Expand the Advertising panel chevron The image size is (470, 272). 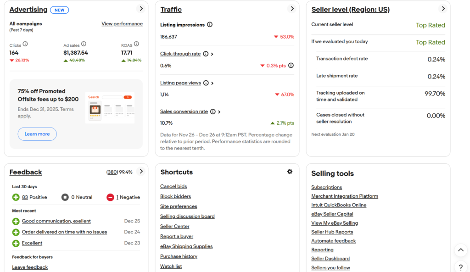[141, 9]
